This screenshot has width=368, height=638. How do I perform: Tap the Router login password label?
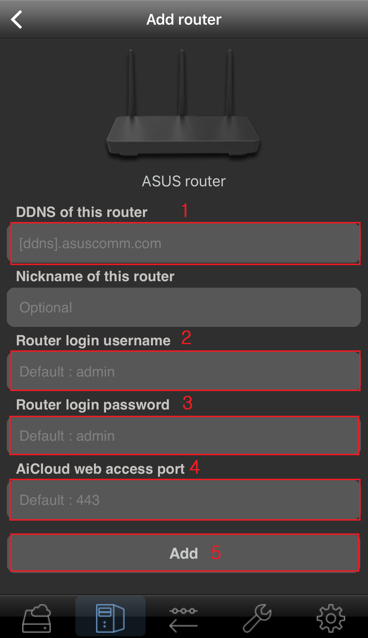click(93, 405)
